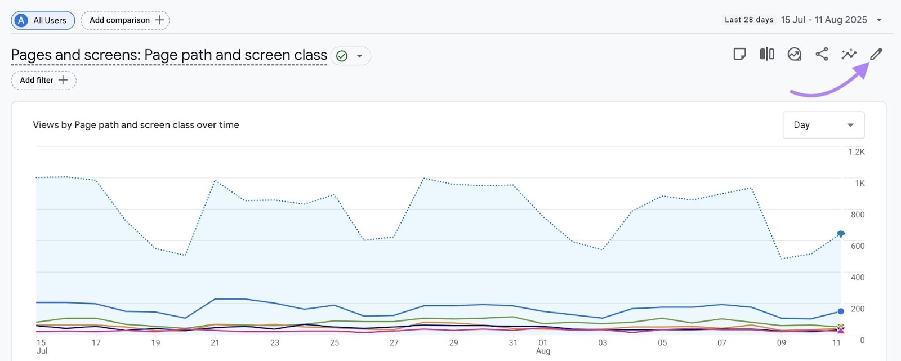Click the plus icon in Add filter
Image resolution: width=901 pixels, height=361 pixels.
[x=63, y=80]
